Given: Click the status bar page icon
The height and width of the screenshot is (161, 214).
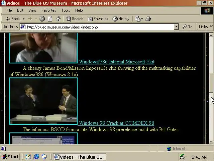Looking at the screenshot, I should pyautogui.click(x=3, y=149).
